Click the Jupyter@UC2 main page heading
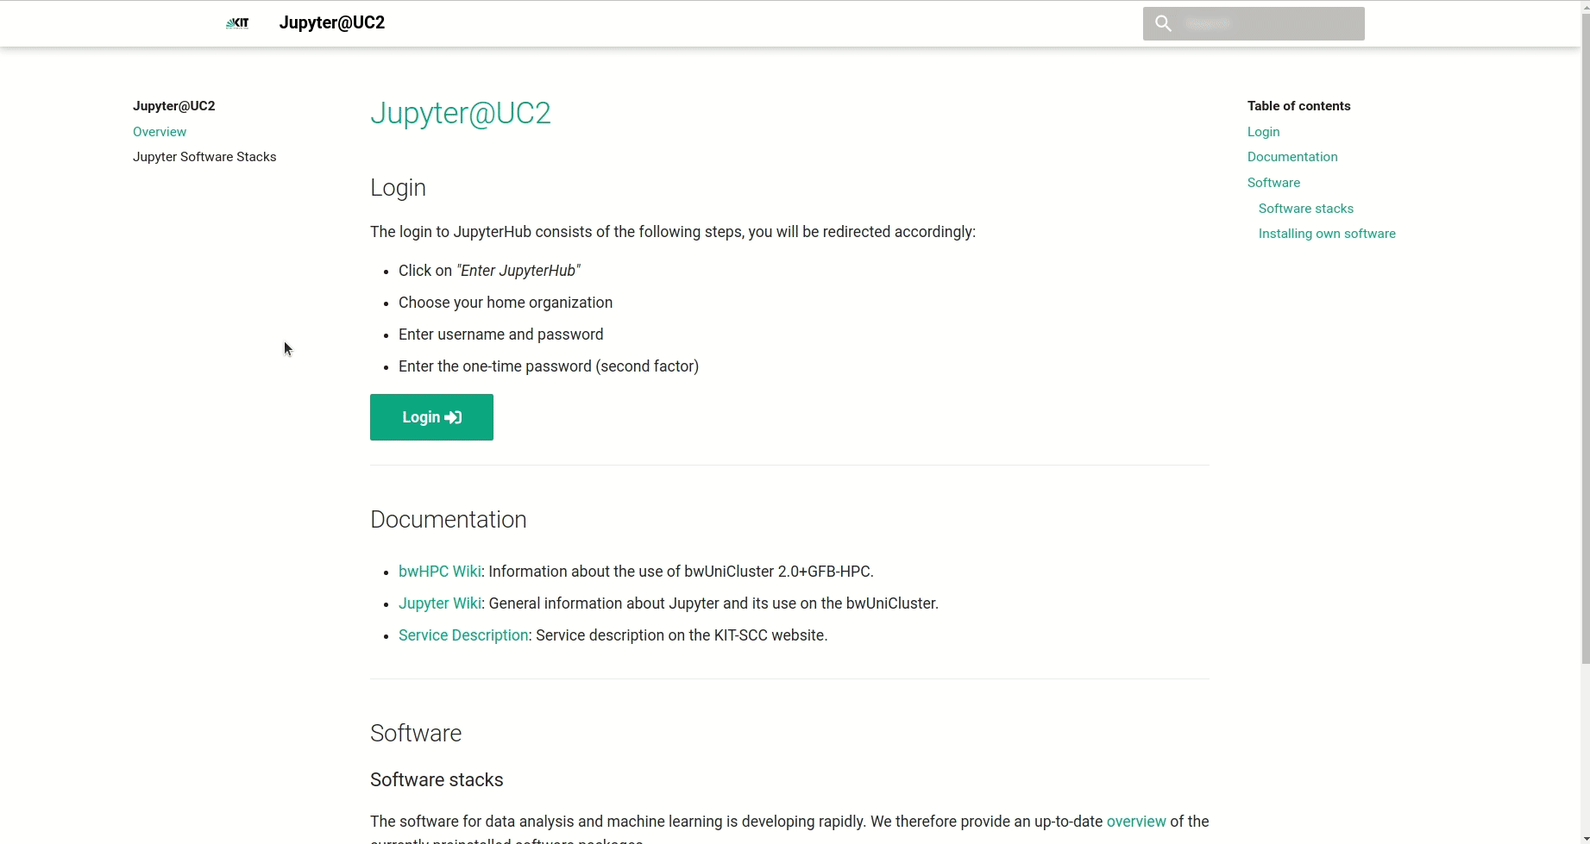This screenshot has width=1590, height=844. (461, 113)
